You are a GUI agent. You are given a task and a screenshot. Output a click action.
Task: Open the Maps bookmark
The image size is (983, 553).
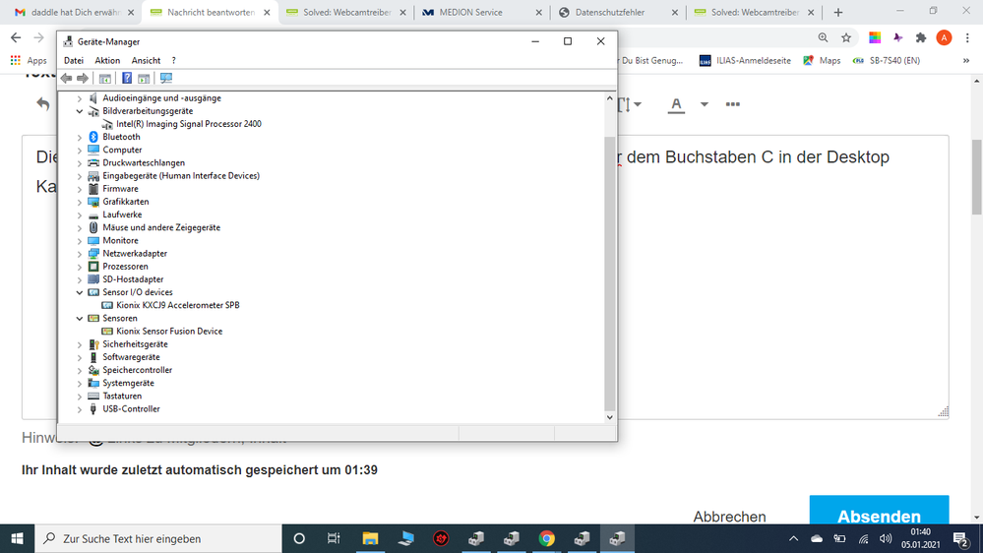coord(822,61)
